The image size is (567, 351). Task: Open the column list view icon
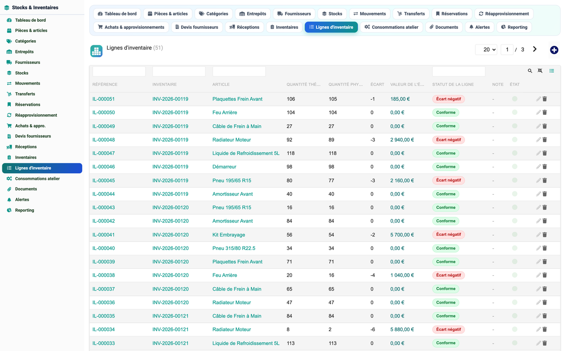tap(551, 71)
